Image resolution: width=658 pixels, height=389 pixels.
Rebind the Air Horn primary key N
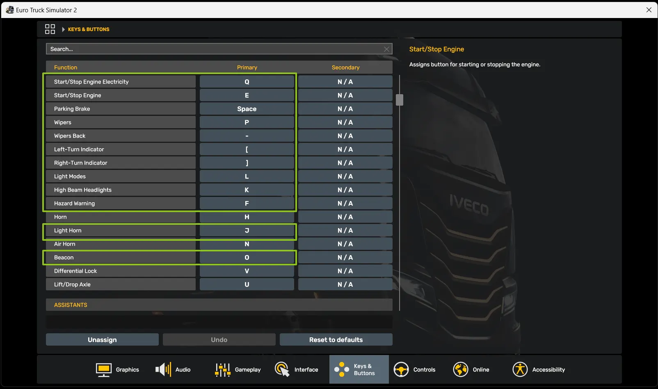pyautogui.click(x=247, y=244)
